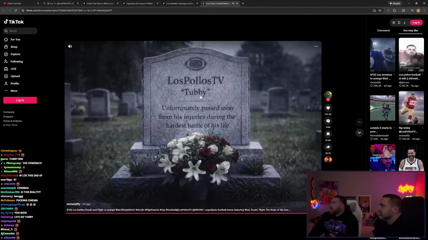Bookmark this page with star icon
Screen dimensions: 428x240
[380, 10]
